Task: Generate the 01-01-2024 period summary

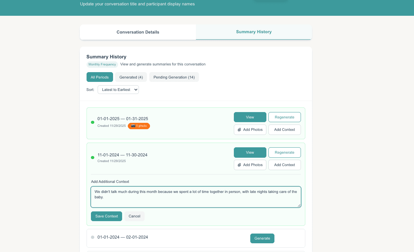Action: [262, 238]
